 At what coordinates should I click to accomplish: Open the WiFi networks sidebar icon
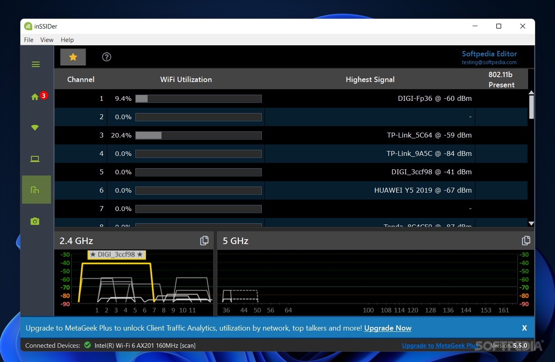35,127
